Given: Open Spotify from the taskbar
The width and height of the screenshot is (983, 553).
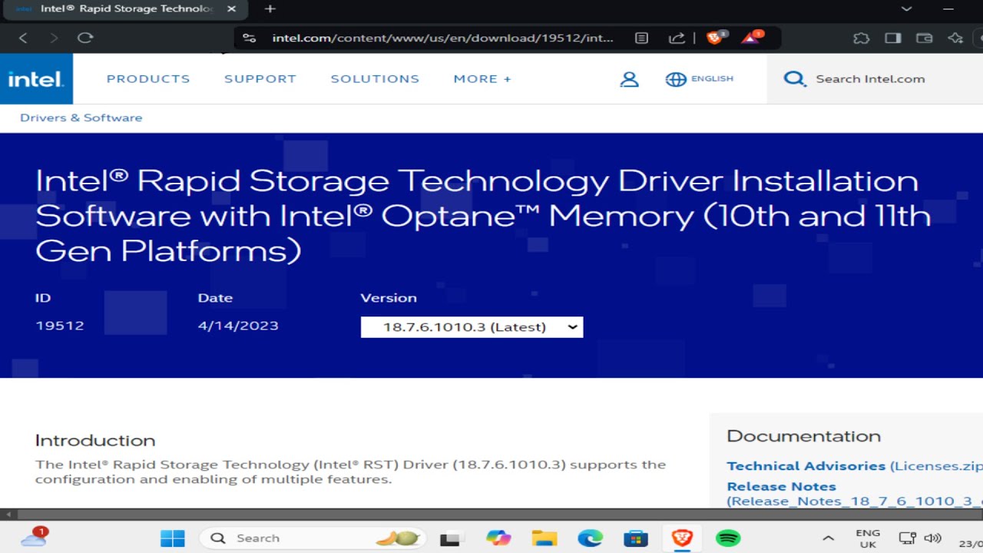Looking at the screenshot, I should tap(728, 538).
